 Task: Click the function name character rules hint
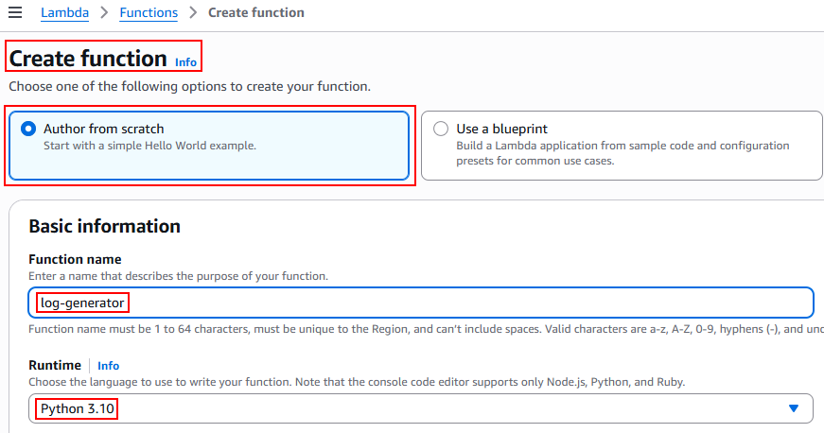click(426, 328)
